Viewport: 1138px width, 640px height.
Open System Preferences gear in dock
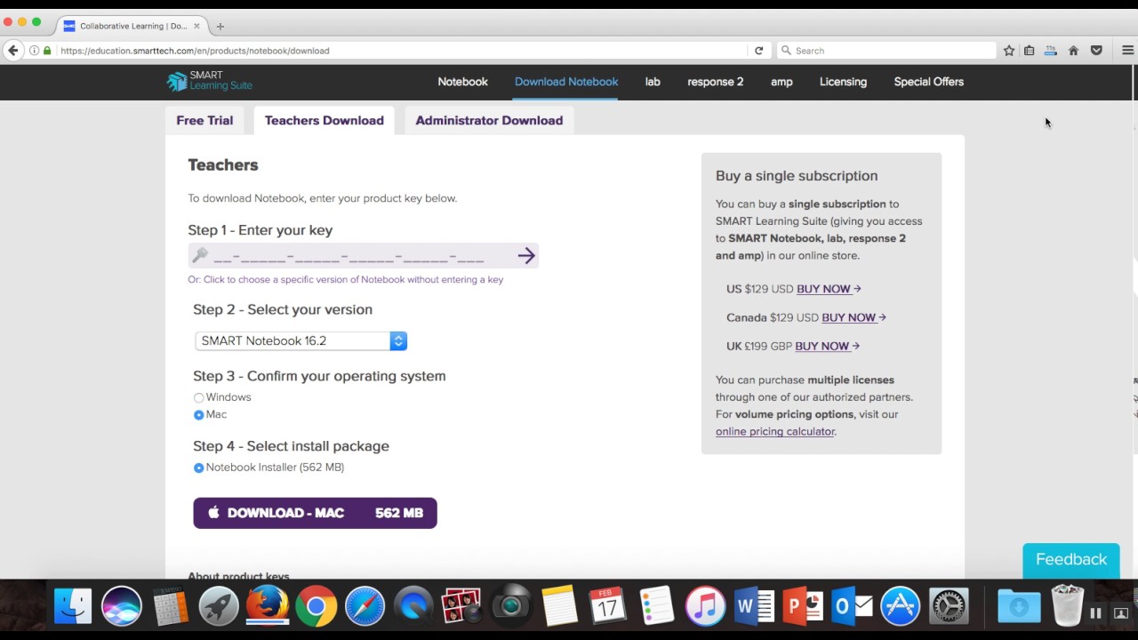[949, 607]
